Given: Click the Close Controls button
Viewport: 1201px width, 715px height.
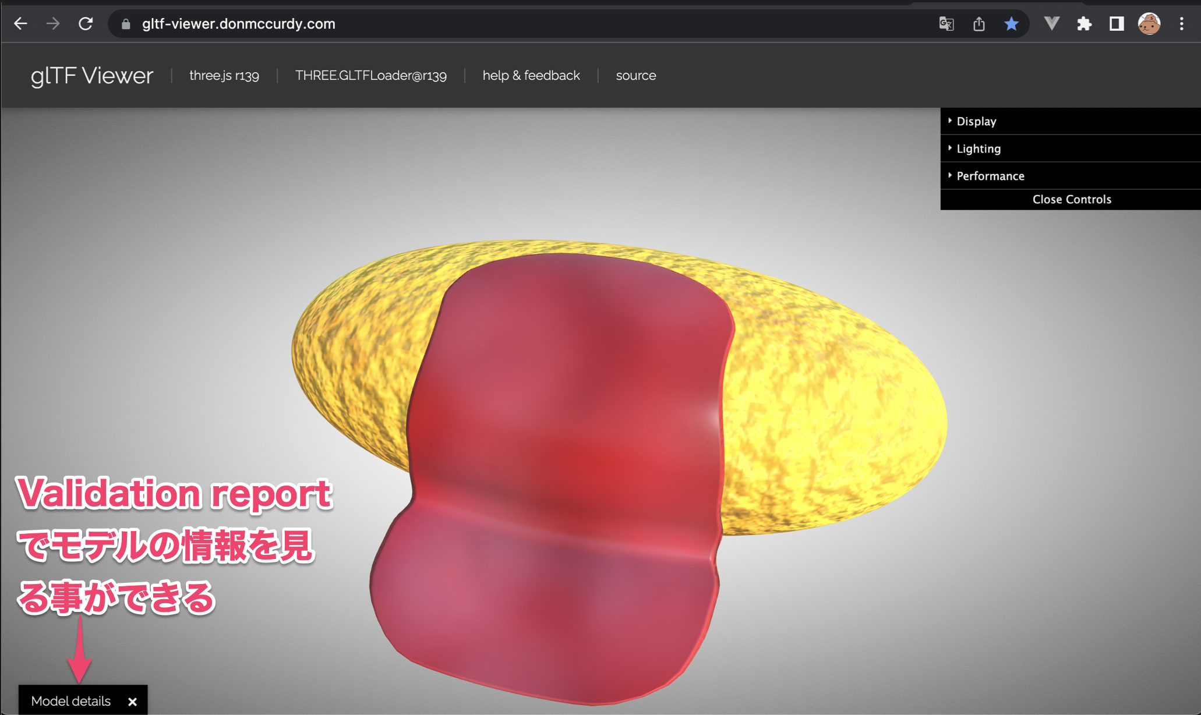Looking at the screenshot, I should point(1071,199).
